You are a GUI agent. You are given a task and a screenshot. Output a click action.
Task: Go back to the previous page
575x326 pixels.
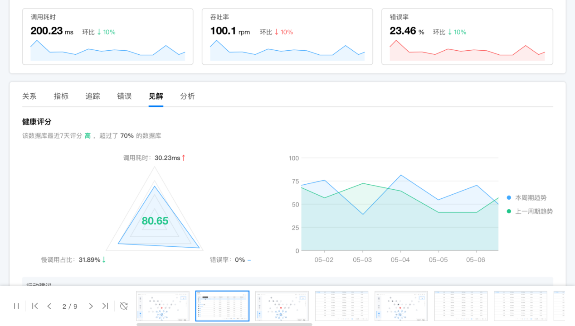pos(49,306)
